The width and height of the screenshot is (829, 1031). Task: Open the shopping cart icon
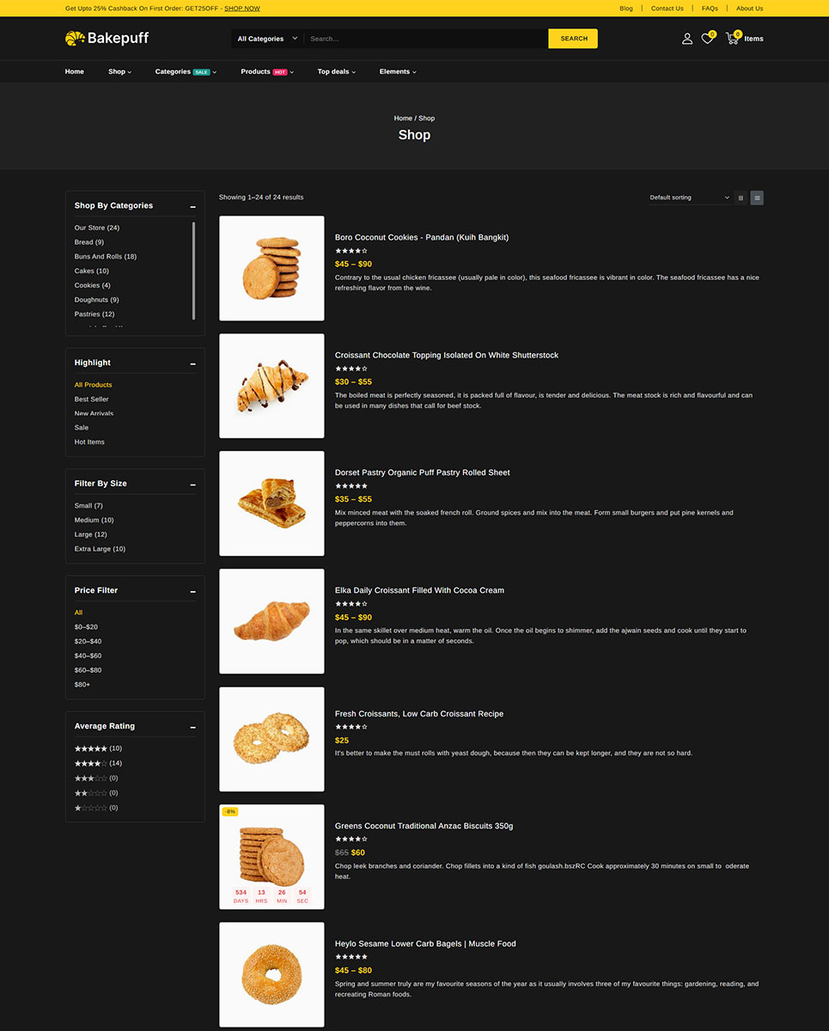click(x=732, y=39)
